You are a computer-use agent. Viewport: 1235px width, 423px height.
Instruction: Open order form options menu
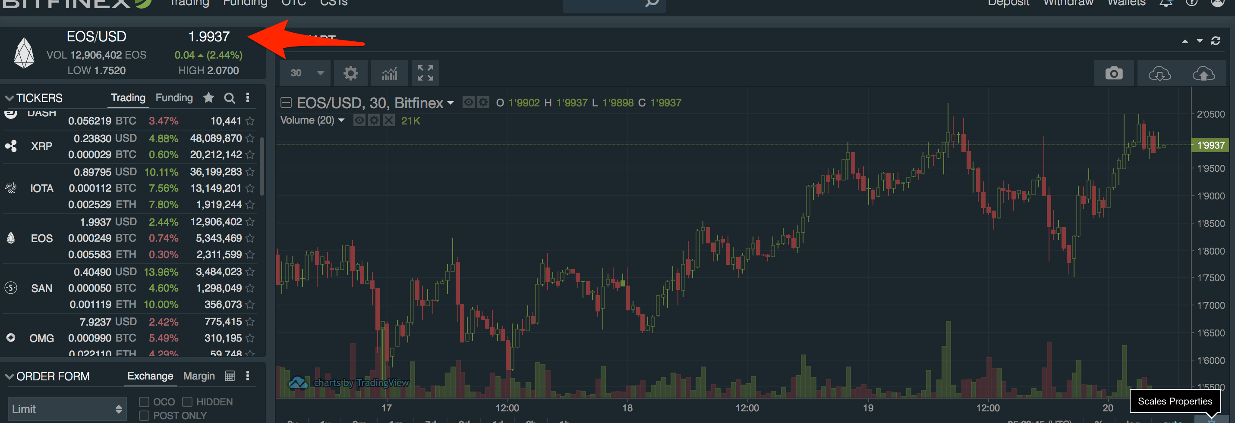(247, 376)
